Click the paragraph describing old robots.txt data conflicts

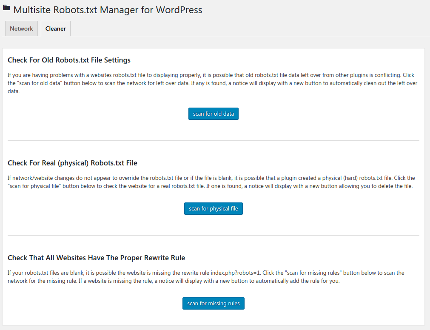pyautogui.click(x=213, y=83)
